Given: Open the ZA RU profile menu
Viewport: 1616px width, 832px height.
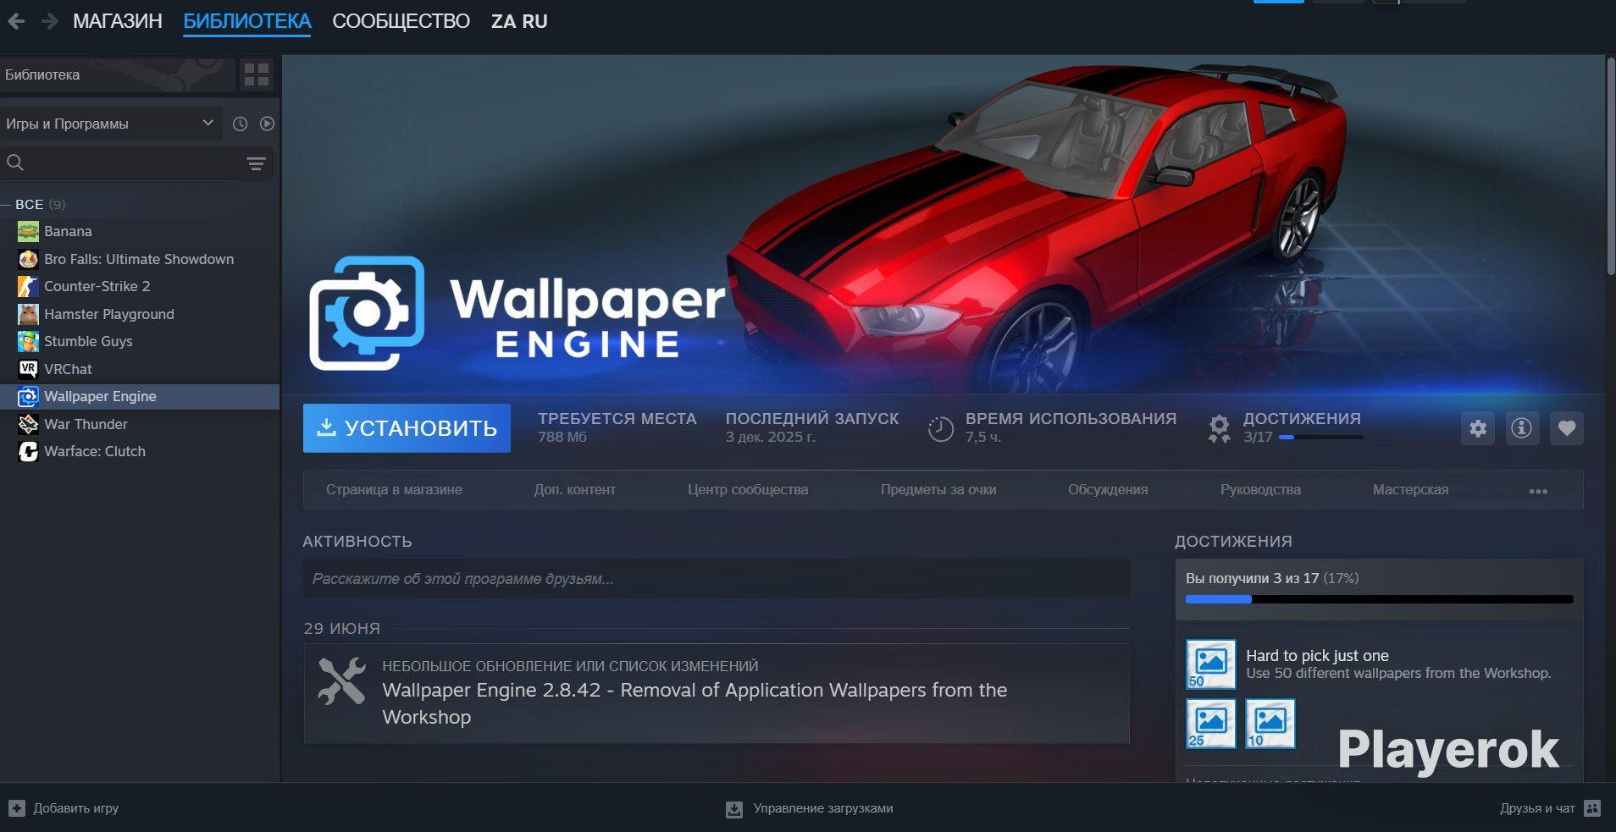Looking at the screenshot, I should (x=519, y=21).
